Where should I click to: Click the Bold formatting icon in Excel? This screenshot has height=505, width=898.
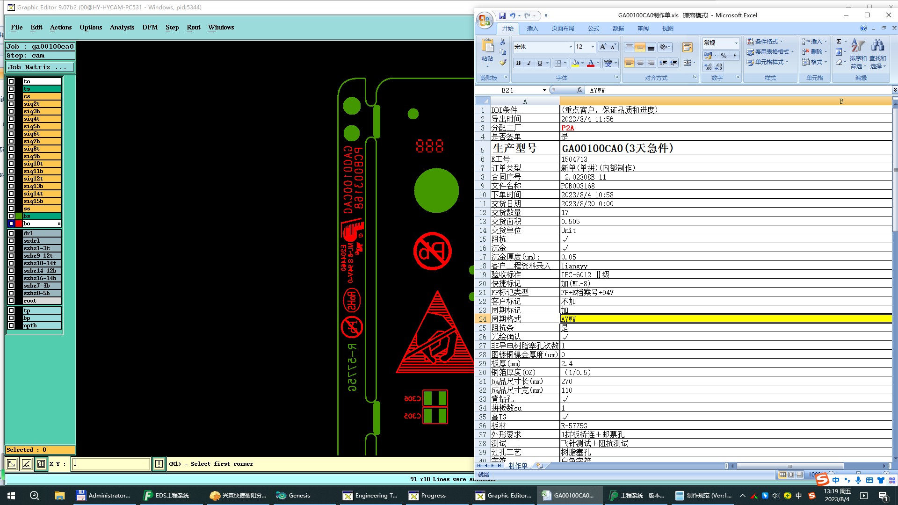coord(518,63)
